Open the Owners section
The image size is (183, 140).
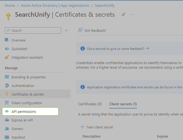(x=17, y=129)
